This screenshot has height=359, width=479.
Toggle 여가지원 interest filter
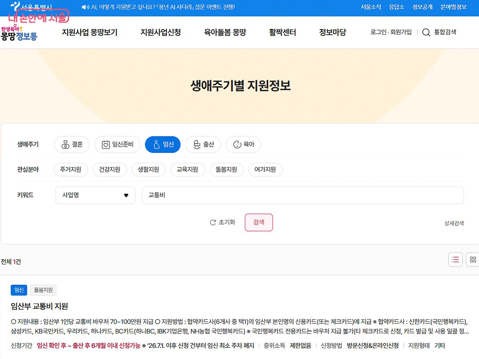pyautogui.click(x=265, y=170)
